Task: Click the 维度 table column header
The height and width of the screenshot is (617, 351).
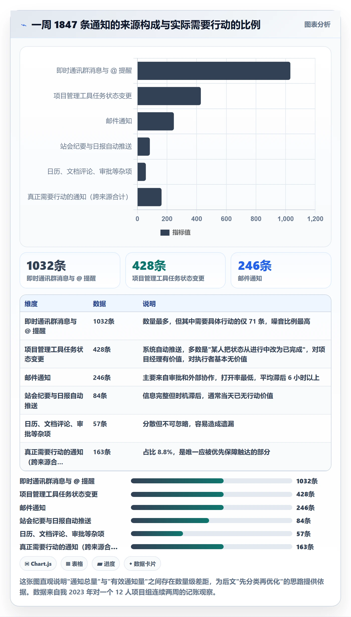Action: [x=31, y=304]
